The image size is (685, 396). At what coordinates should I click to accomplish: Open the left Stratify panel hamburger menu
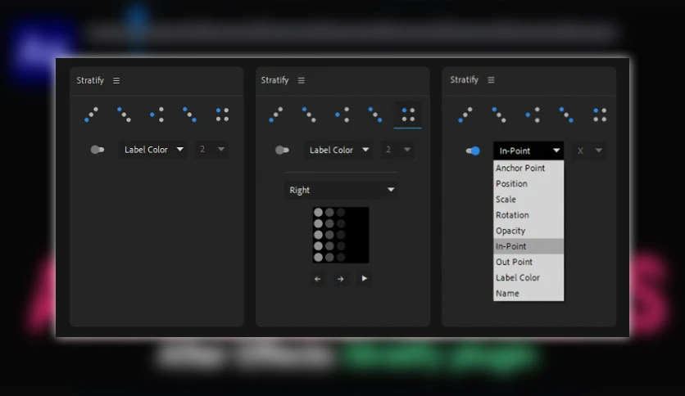116,80
